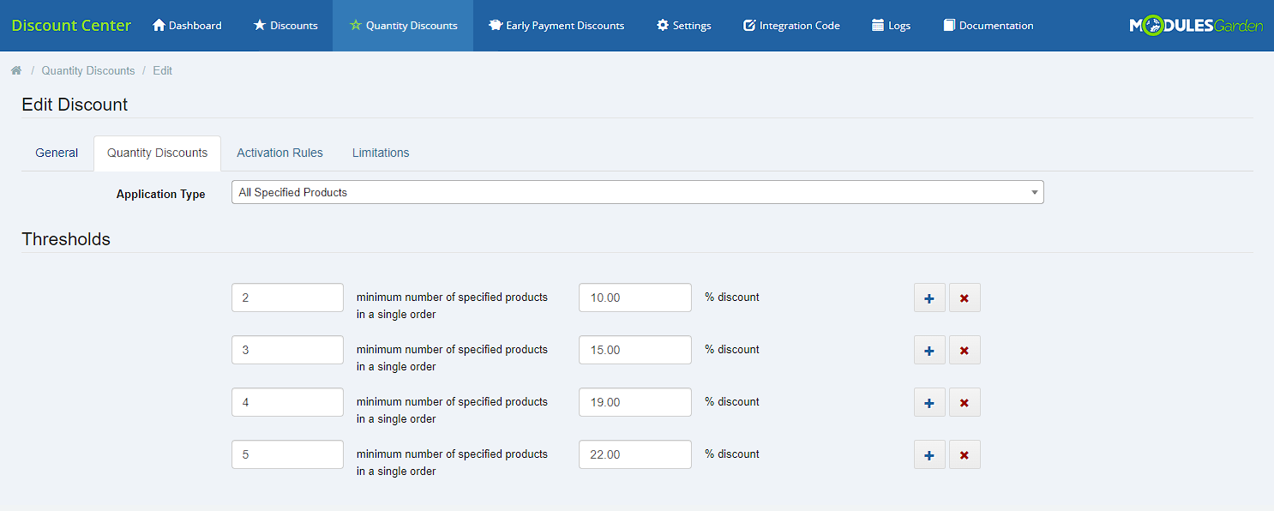Open the Settings page
Image resolution: width=1274 pixels, height=511 pixels.
pyautogui.click(x=683, y=26)
